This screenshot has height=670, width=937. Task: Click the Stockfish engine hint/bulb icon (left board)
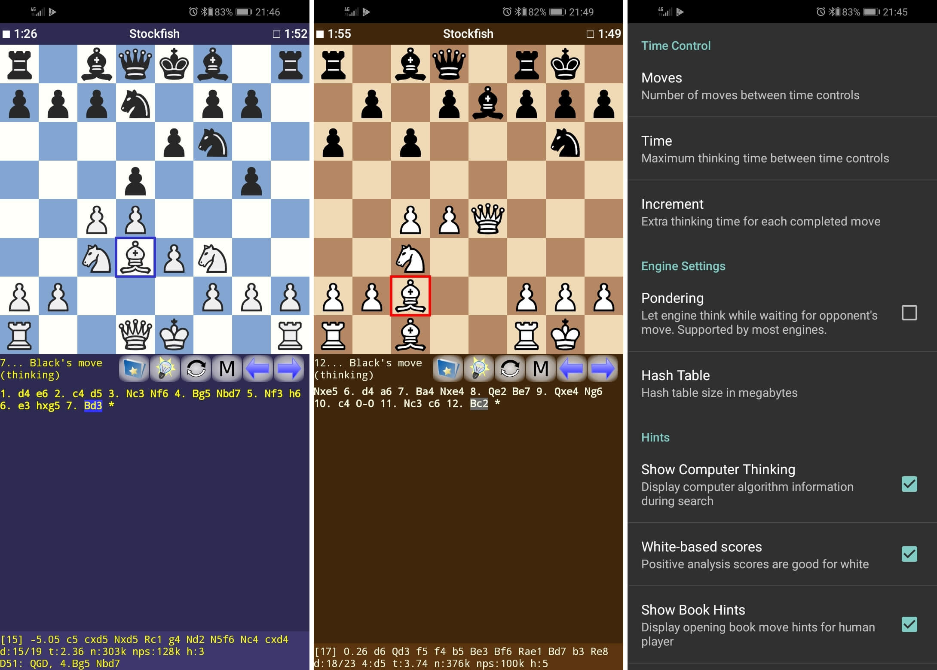point(165,369)
